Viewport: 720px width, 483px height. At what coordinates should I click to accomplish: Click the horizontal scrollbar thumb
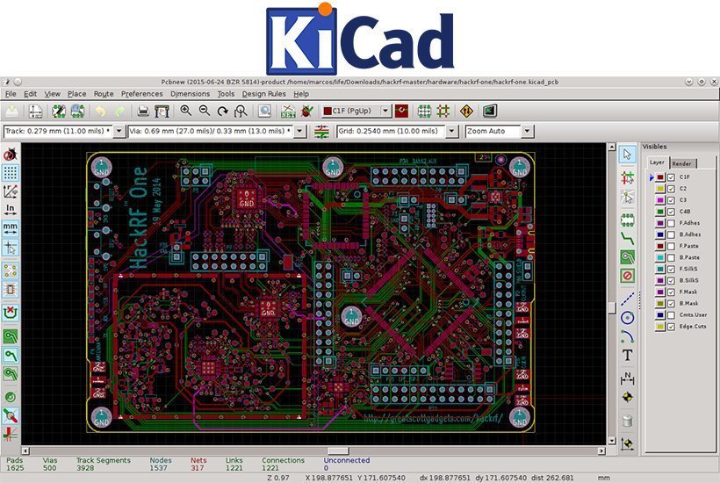(x=338, y=451)
